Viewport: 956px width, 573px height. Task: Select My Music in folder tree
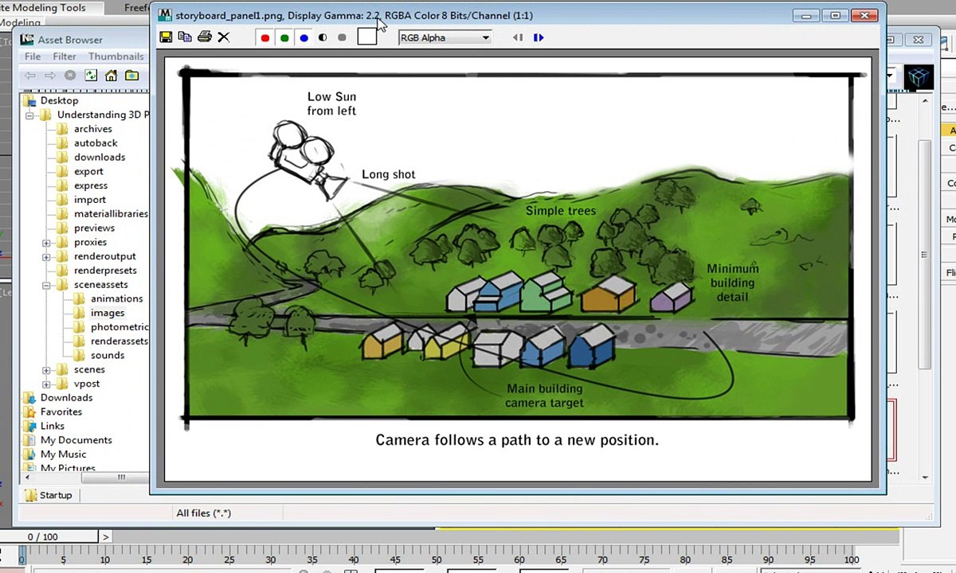[x=64, y=454]
